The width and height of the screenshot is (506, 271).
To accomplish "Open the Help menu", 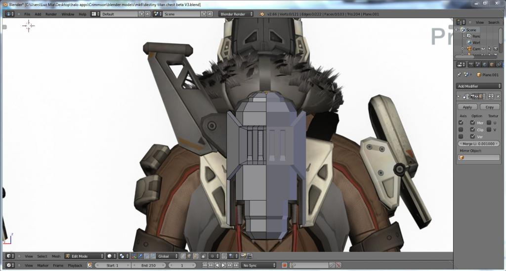I will coord(83,14).
